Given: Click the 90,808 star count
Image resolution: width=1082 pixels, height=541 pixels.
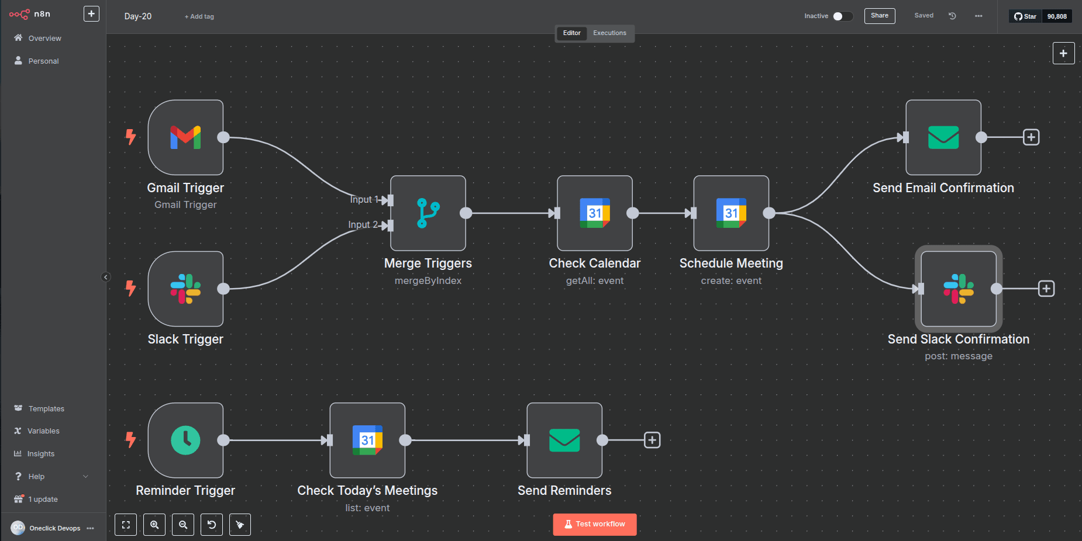Looking at the screenshot, I should click(1057, 16).
